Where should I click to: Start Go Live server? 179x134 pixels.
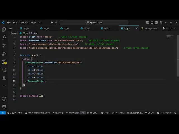coord(150,113)
